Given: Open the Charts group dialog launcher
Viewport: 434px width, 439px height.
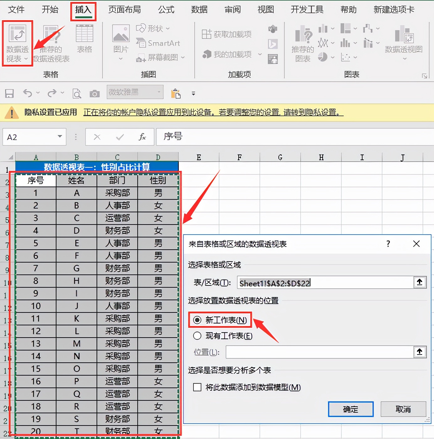Looking at the screenshot, I should click(425, 76).
